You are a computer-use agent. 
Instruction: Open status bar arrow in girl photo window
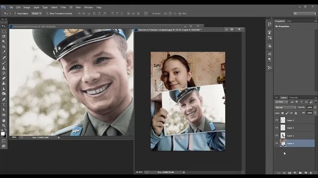[x=184, y=172]
